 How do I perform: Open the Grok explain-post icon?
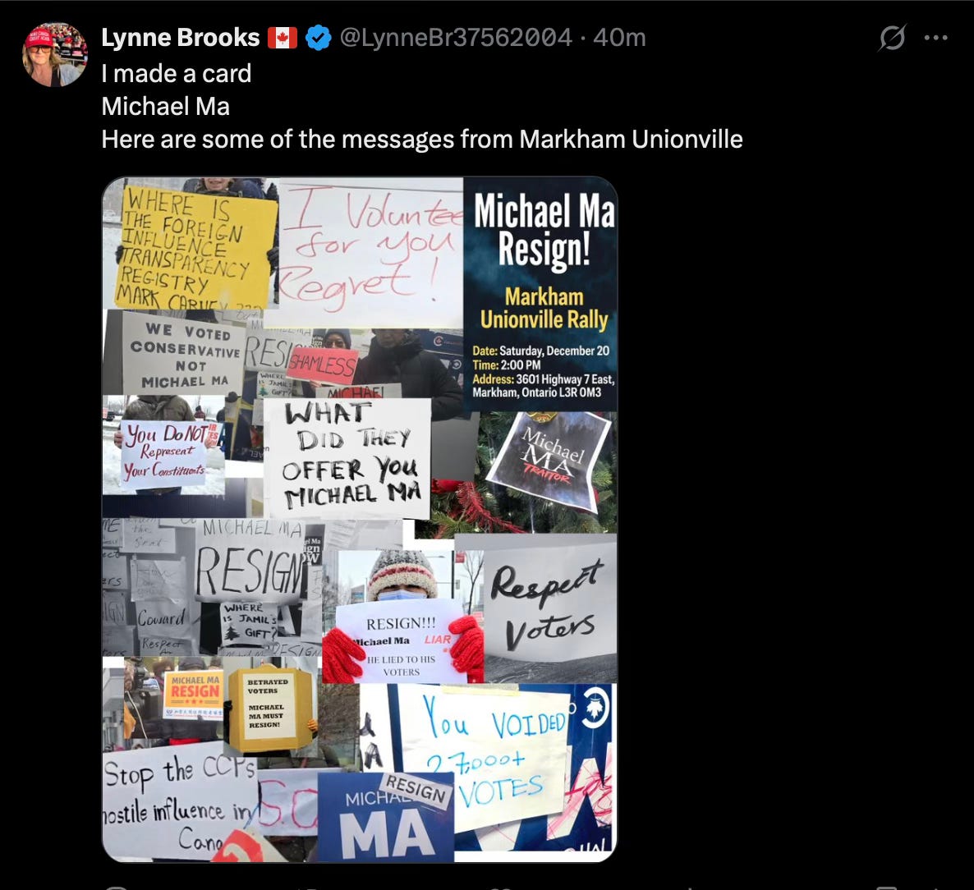pos(892,38)
